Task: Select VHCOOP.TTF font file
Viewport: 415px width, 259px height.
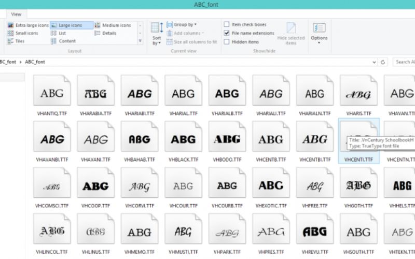Action: (x=95, y=188)
